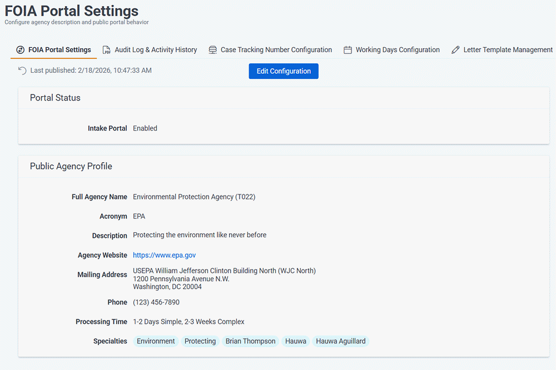Click the Edit Configuration button
556x370 pixels.
pos(284,71)
